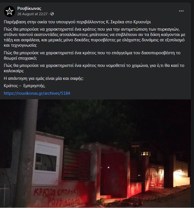The image size is (194, 208).
Task: Open the three-dot post options menu
Action: (181, 11)
